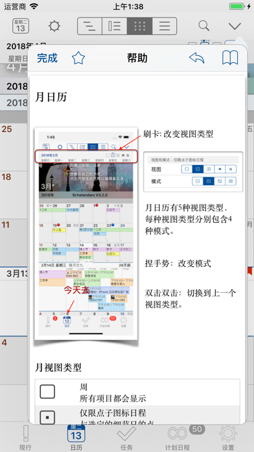
Task: Open search with the magnifier icon
Action: pos(203,26)
